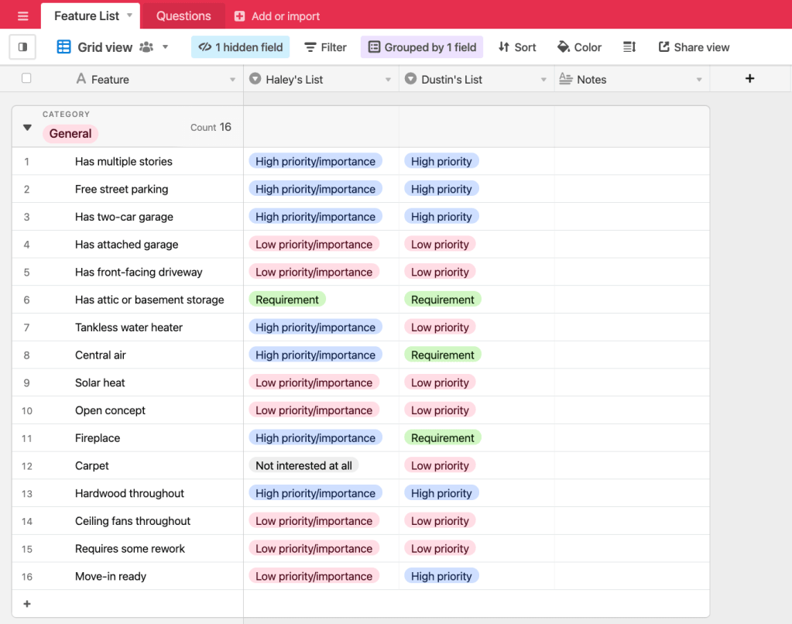The height and width of the screenshot is (624, 792).
Task: Toggle the view sidebar panel
Action: click(22, 46)
